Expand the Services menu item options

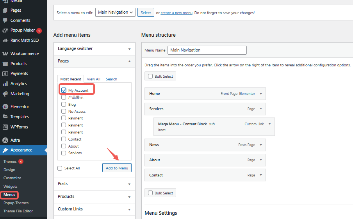[x=261, y=109]
